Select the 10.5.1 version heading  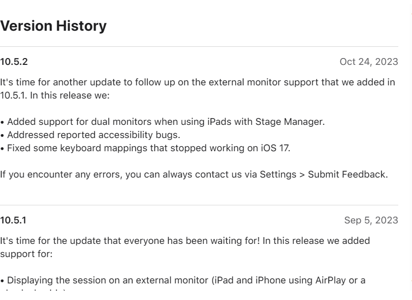[x=13, y=220]
